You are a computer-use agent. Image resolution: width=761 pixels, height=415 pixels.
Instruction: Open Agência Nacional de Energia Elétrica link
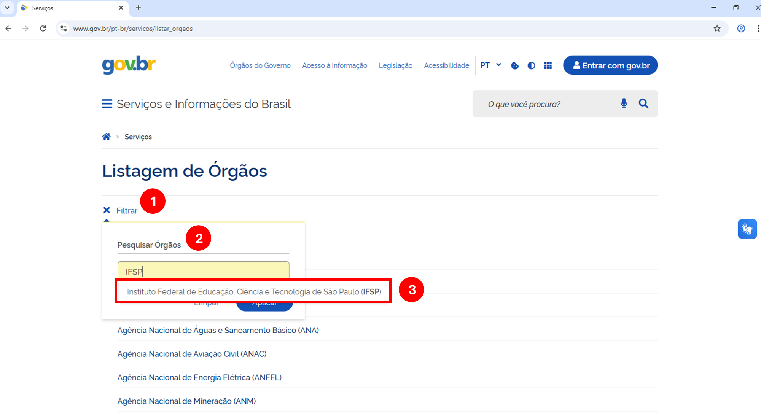pos(199,377)
